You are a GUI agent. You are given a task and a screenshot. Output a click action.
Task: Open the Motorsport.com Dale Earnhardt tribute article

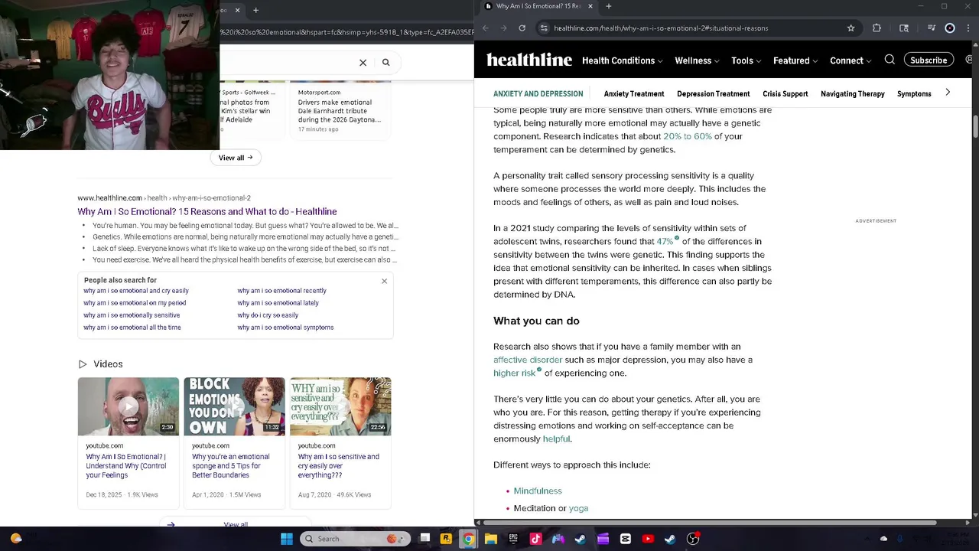[x=340, y=111]
